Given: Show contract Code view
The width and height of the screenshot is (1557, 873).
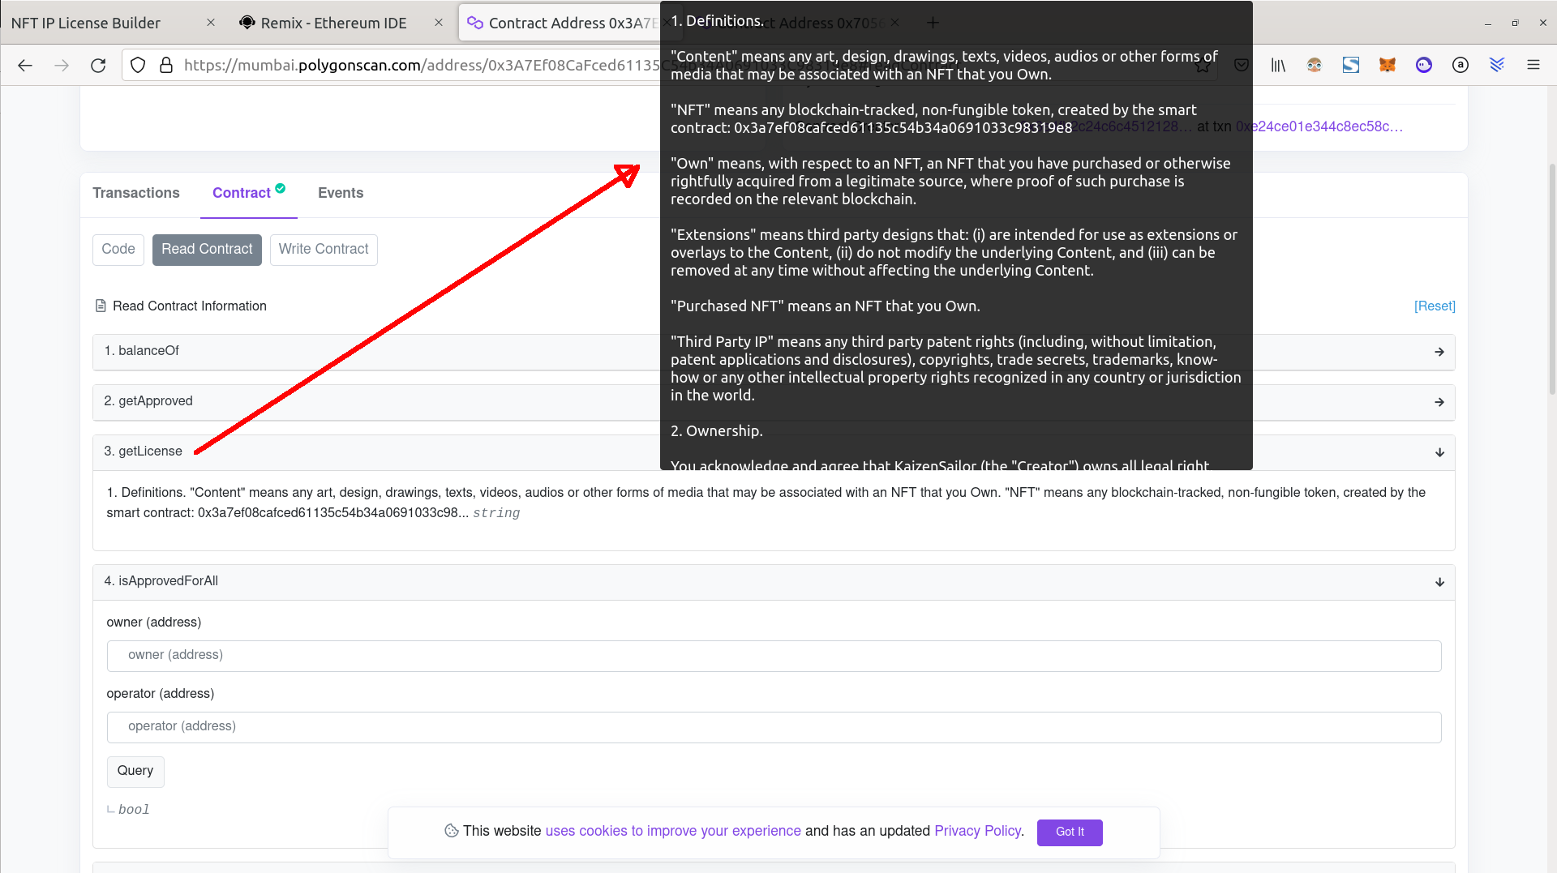Looking at the screenshot, I should [x=118, y=250].
